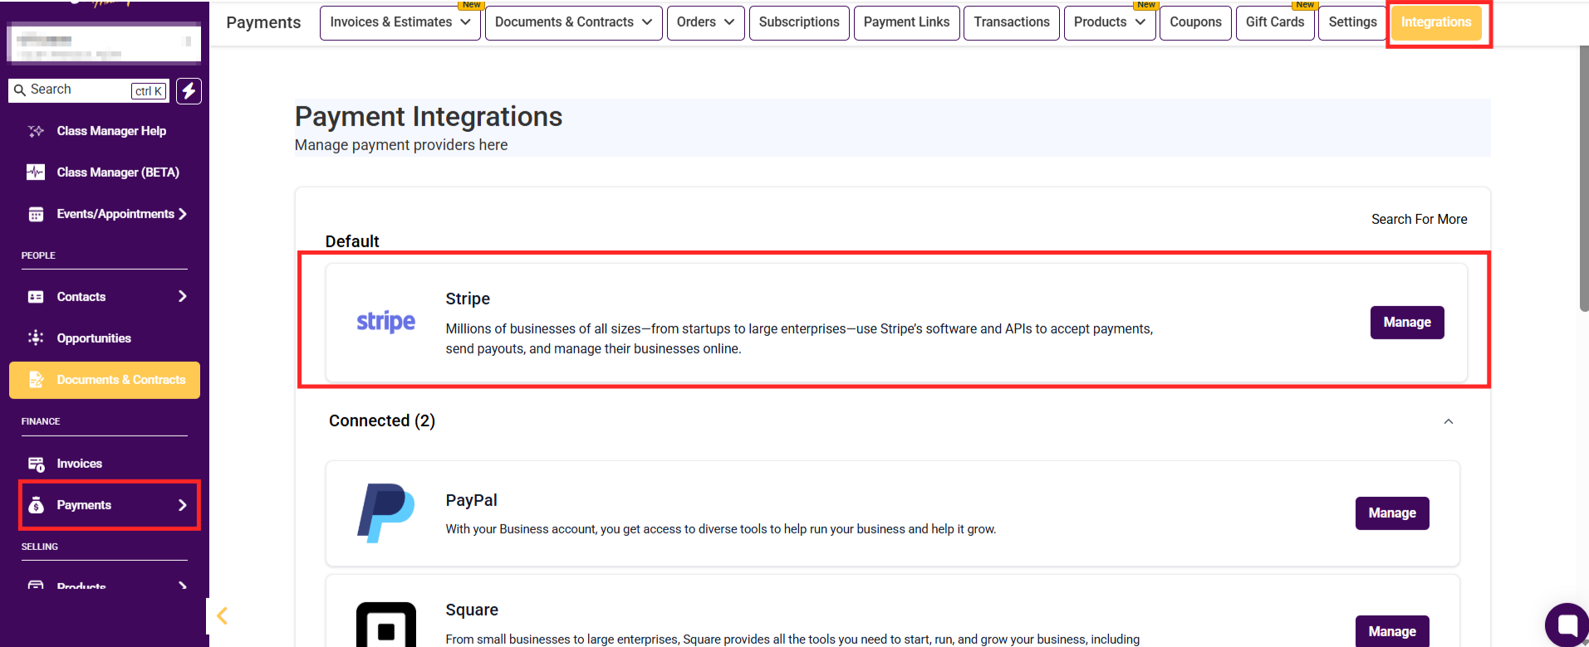This screenshot has height=647, width=1589.
Task: Click the 'Default' section label
Action: pyautogui.click(x=352, y=241)
